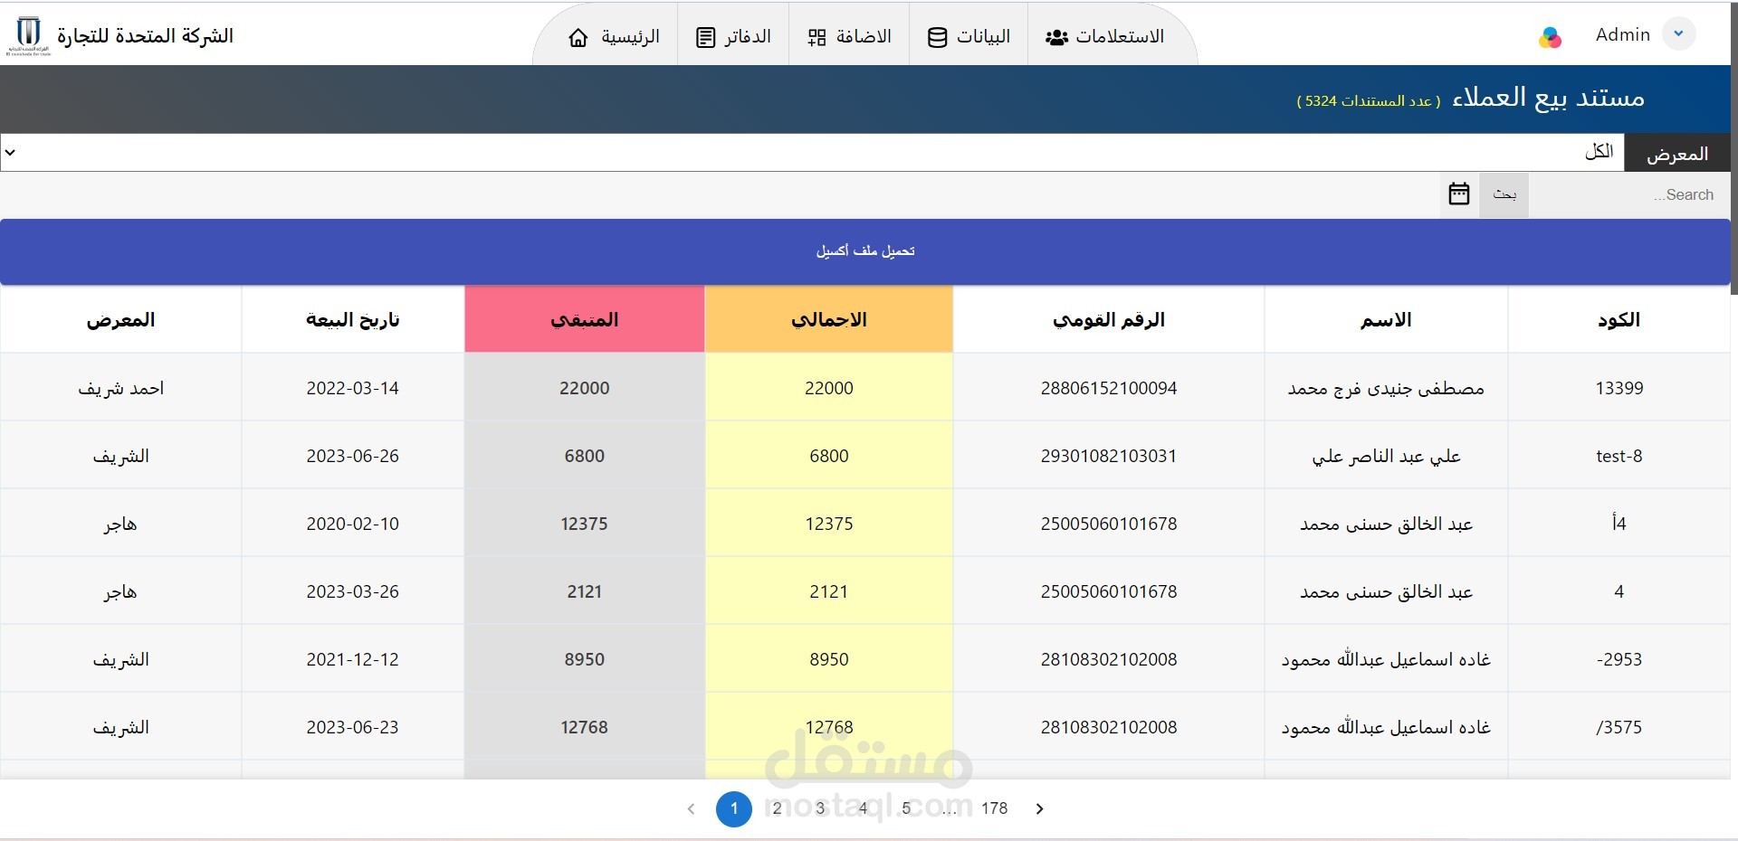Click remaining value 6800 in المتبقى column
This screenshot has width=1738, height=841.
click(585, 456)
